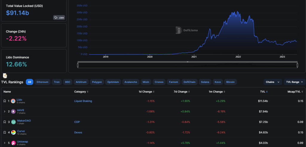This screenshot has width=306, height=147.
Task: Open the Chains dropdown
Action: pos(273,82)
